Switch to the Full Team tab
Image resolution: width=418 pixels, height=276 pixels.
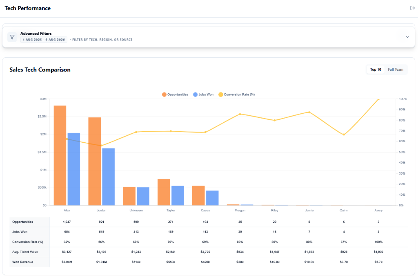(395, 70)
